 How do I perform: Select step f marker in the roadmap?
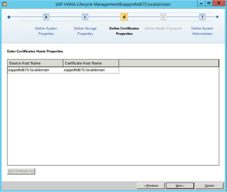[202, 17]
